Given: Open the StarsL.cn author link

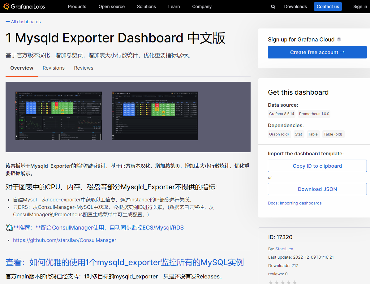Looking at the screenshot, I should pyautogui.click(x=284, y=249).
